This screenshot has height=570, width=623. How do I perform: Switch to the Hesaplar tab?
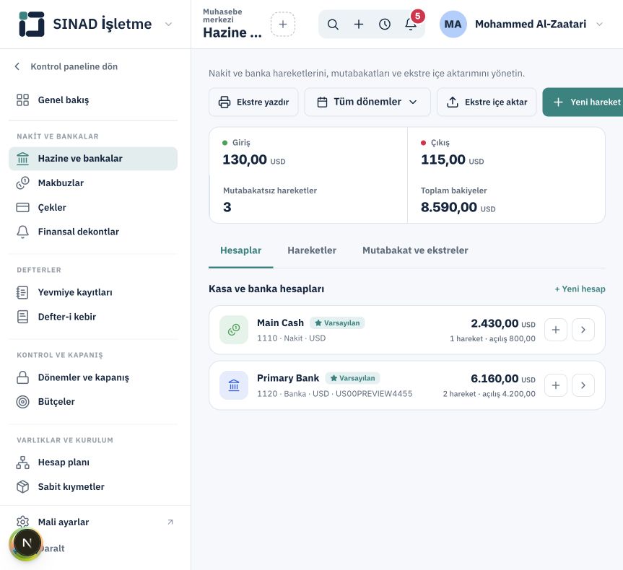(x=241, y=250)
